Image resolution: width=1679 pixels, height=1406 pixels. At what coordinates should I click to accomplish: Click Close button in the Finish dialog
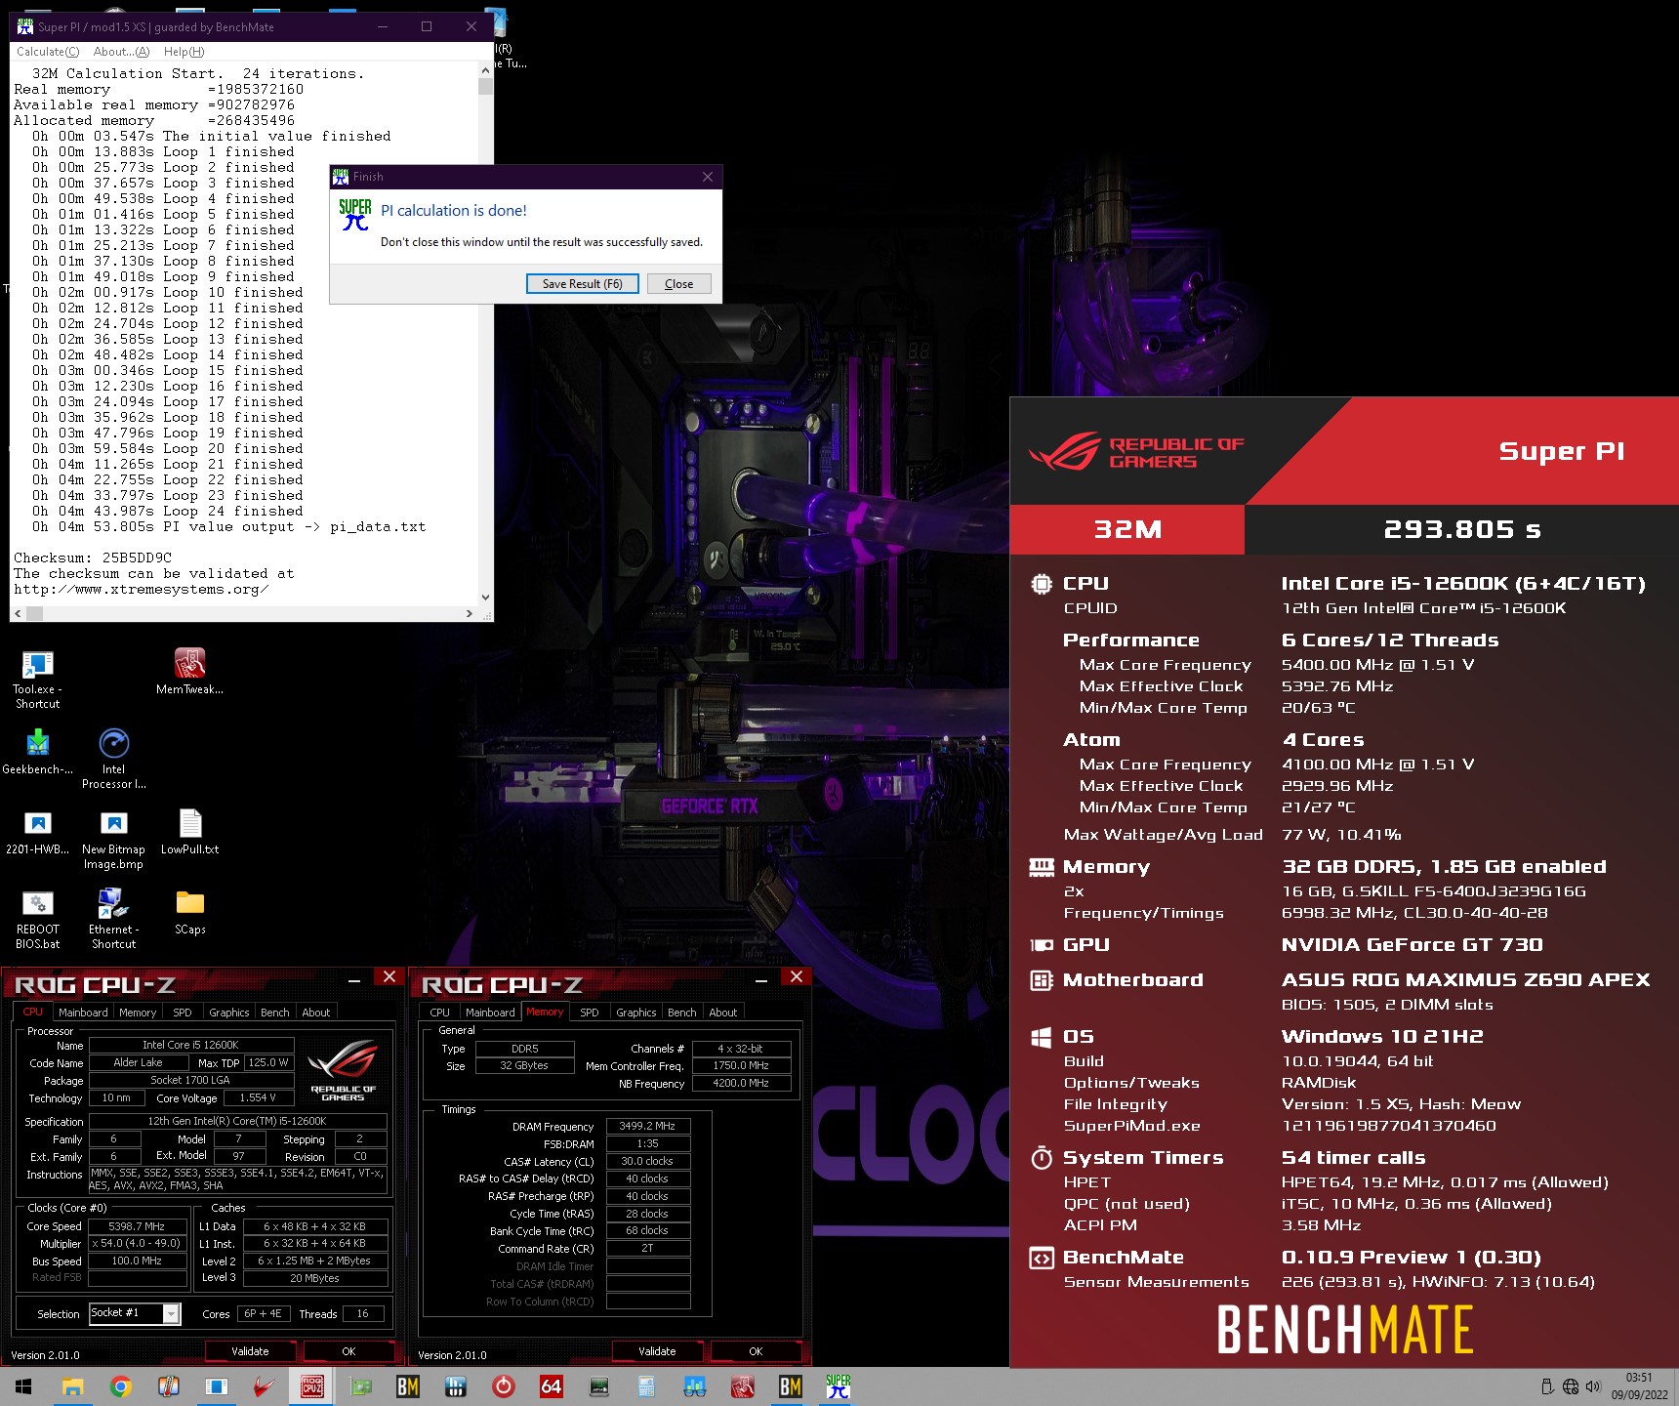678,284
